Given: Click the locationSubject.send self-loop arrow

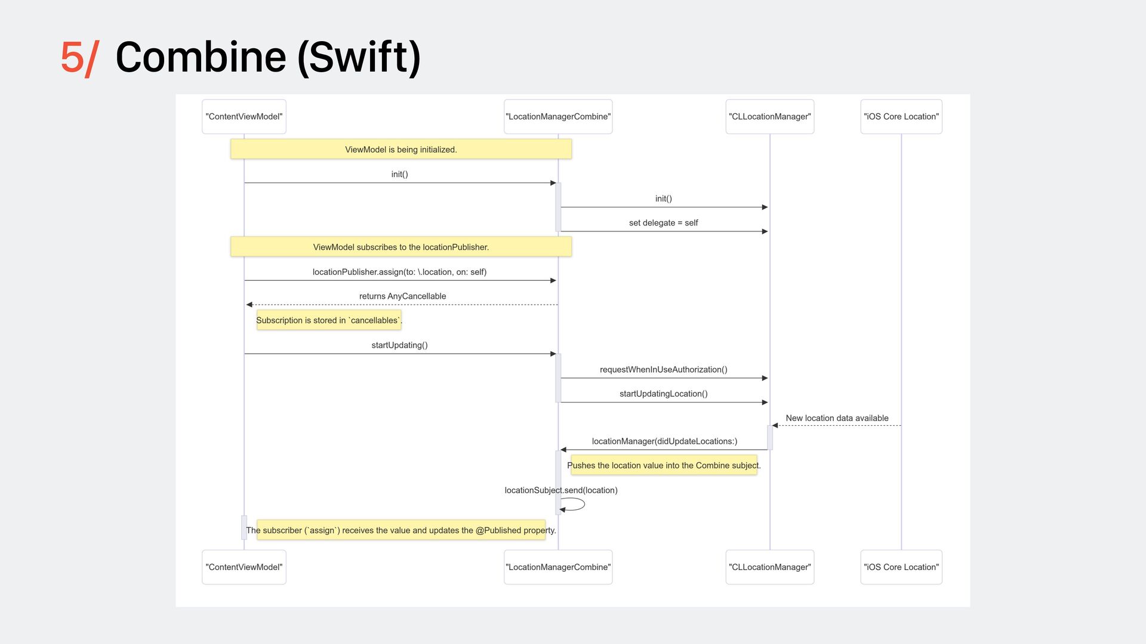Looking at the screenshot, I should click(x=574, y=504).
